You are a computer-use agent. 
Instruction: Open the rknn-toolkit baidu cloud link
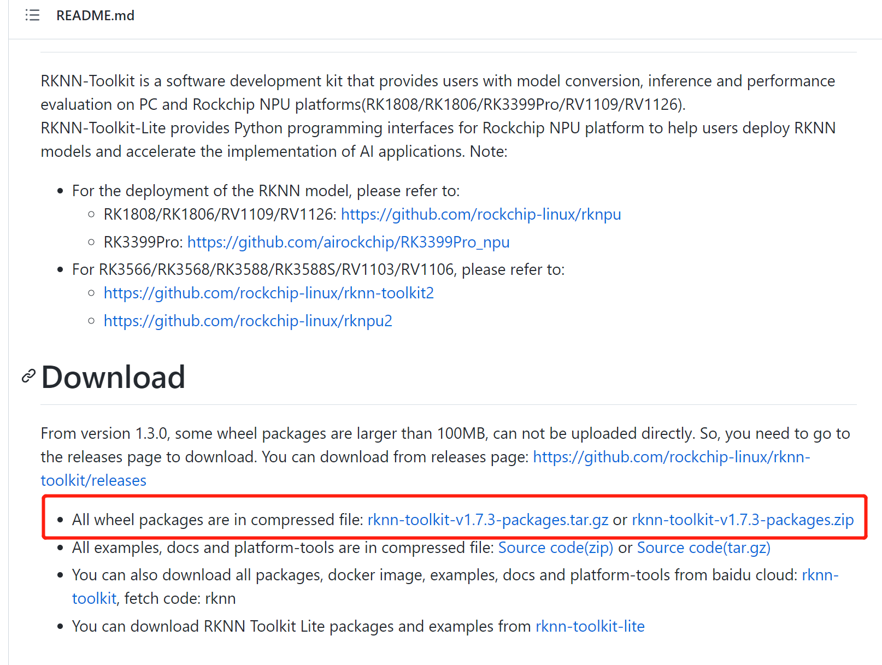[819, 574]
